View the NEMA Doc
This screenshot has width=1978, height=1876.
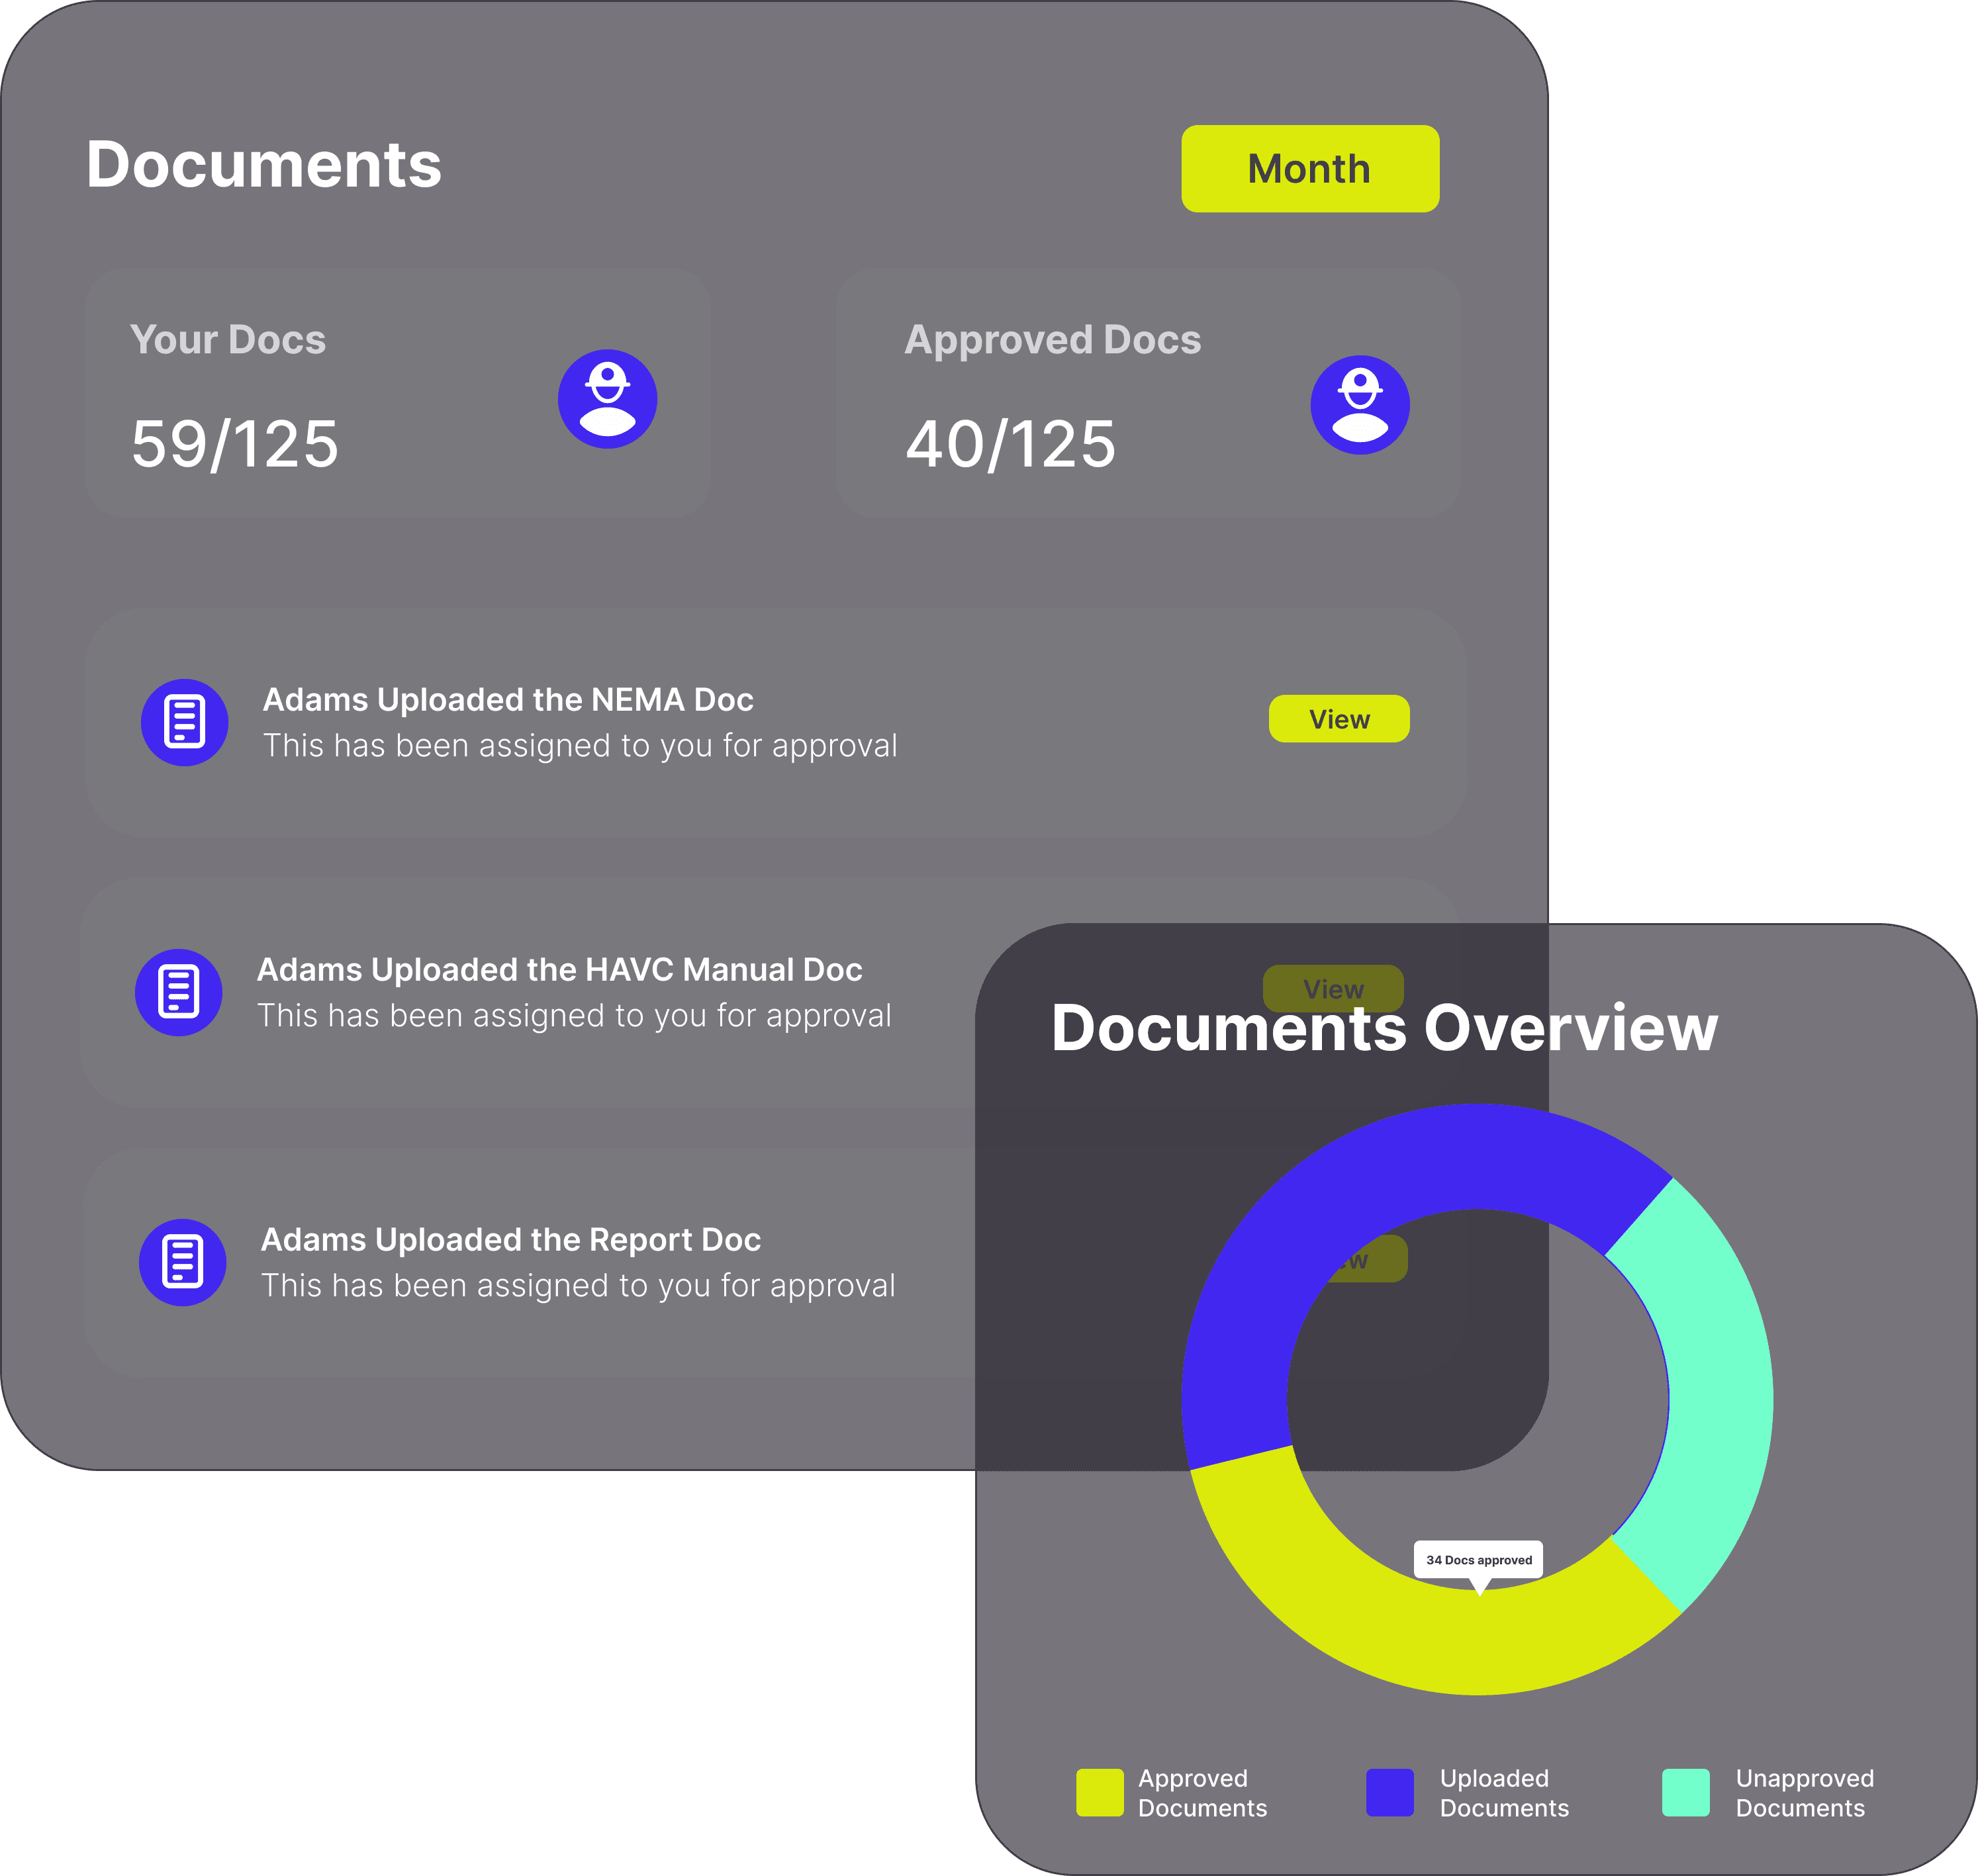pos(1339,719)
